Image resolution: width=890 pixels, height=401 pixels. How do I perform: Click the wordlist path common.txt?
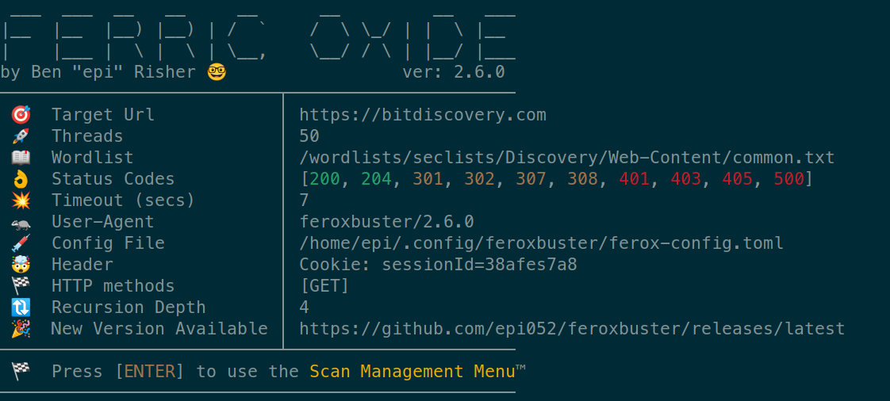(x=566, y=158)
